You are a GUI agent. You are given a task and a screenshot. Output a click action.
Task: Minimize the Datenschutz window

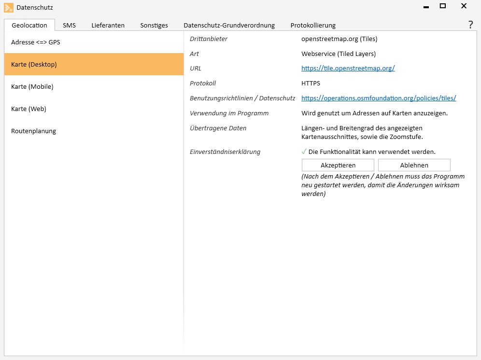coord(426,7)
